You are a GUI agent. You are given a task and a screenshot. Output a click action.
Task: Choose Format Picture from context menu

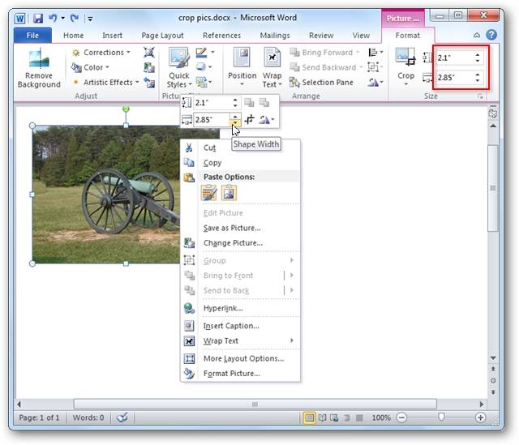tap(231, 373)
